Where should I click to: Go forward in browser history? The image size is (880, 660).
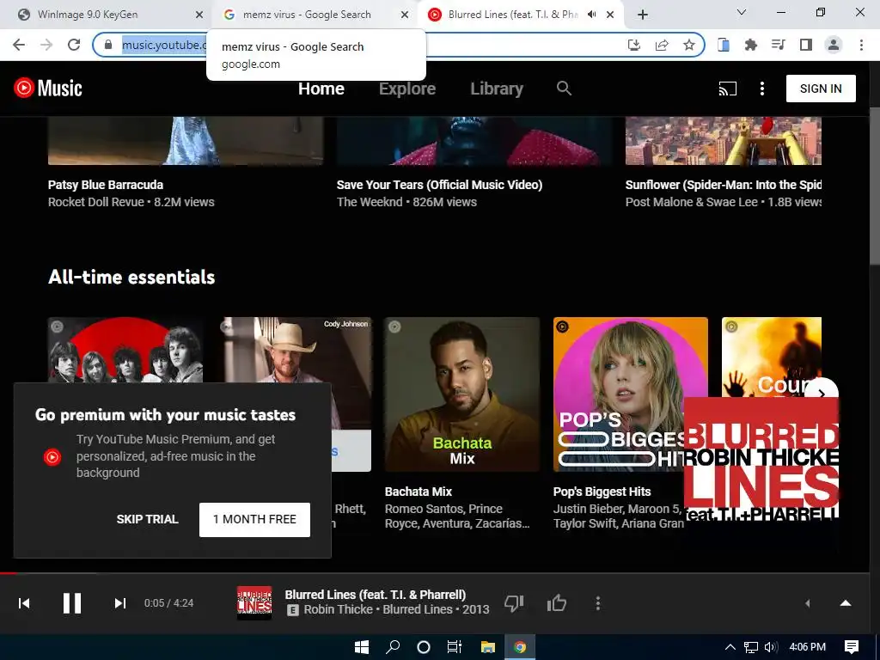(46, 45)
